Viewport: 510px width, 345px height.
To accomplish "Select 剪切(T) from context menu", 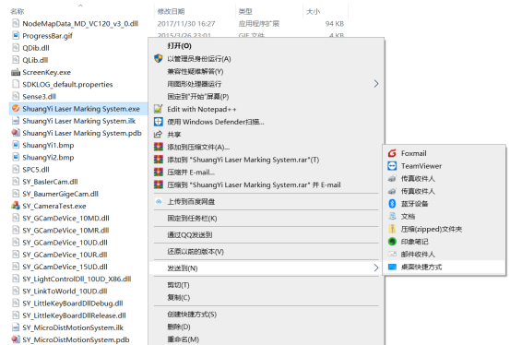I will point(266,285).
